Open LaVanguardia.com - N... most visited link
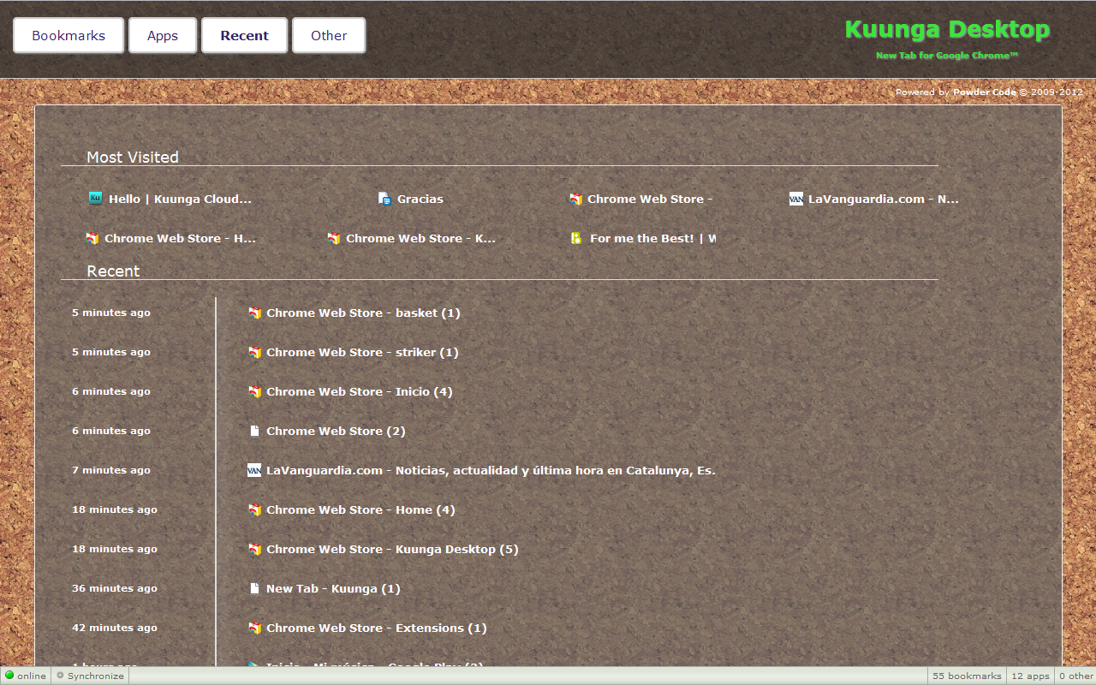The height and width of the screenshot is (685, 1096). [884, 199]
